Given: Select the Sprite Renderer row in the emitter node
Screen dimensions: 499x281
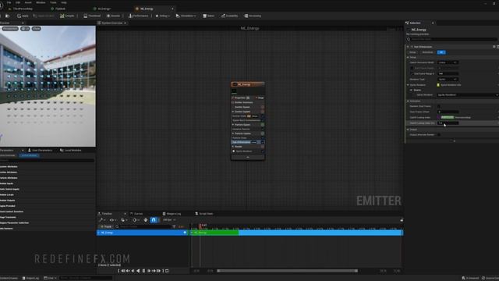Looking at the screenshot, I should tap(248, 151).
